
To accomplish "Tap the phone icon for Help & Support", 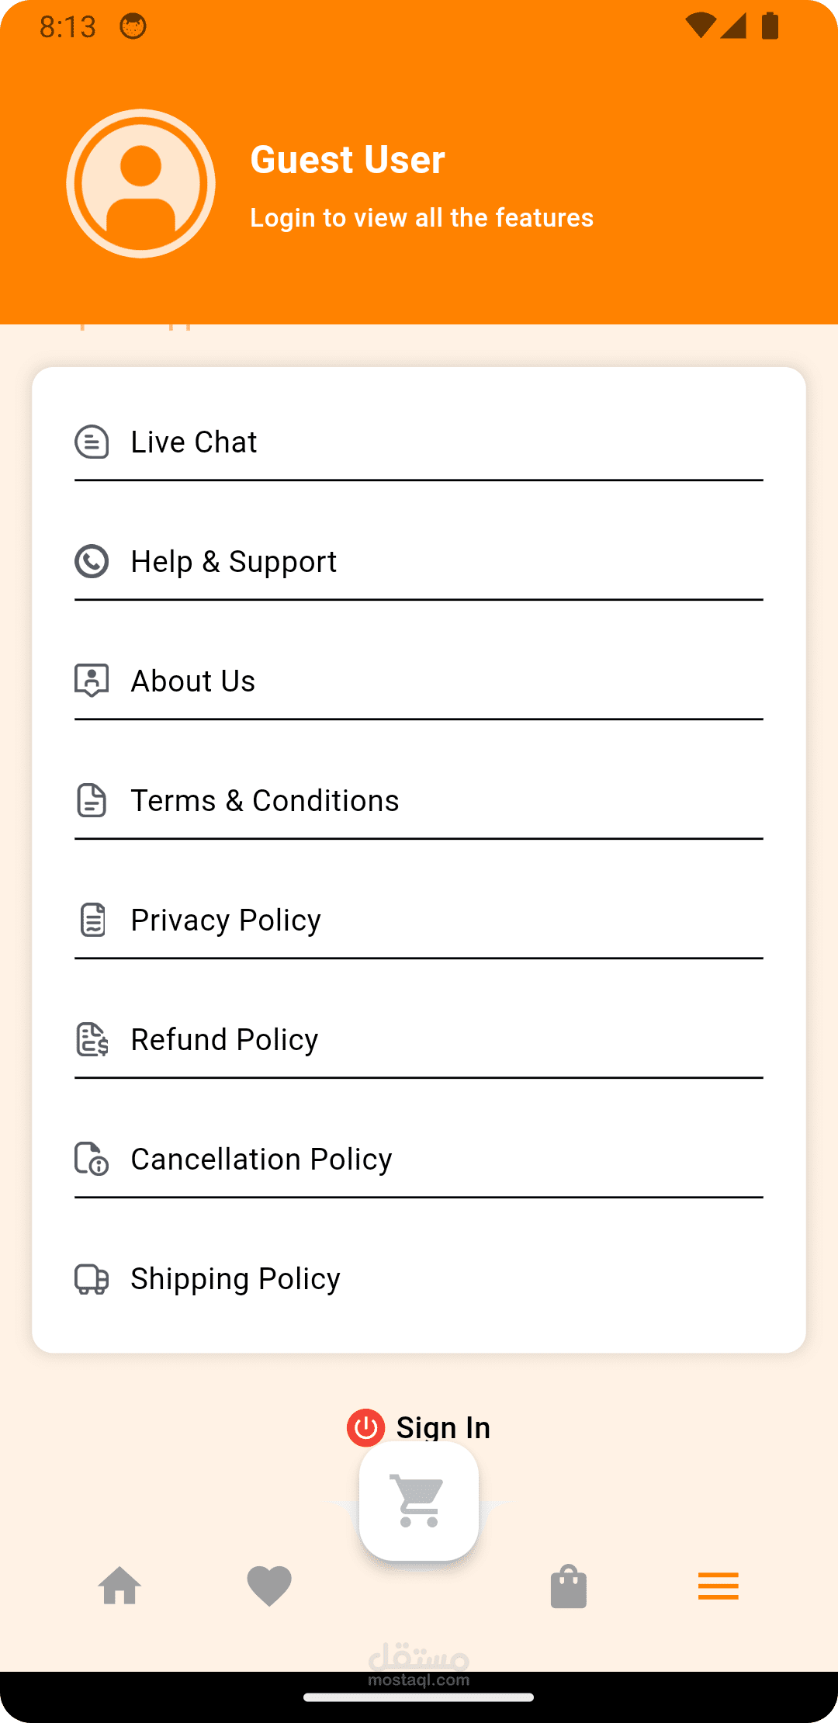I will coord(92,562).
